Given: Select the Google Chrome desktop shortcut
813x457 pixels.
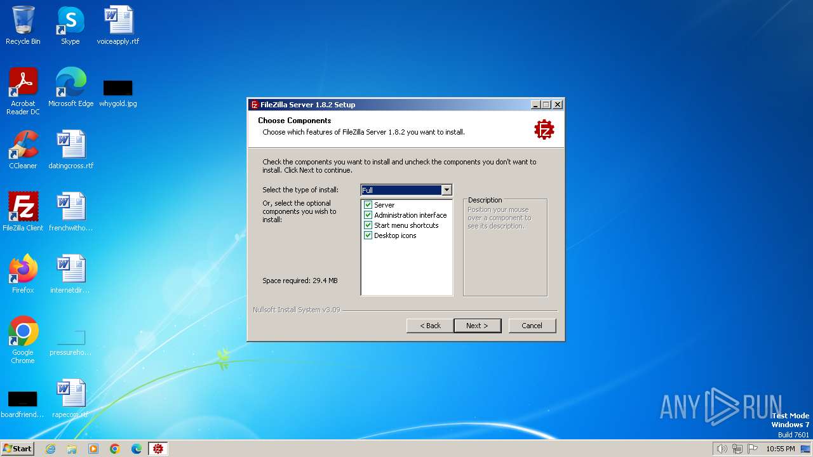Looking at the screenshot, I should (23, 340).
